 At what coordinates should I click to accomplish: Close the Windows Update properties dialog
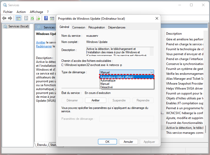click(x=157, y=18)
